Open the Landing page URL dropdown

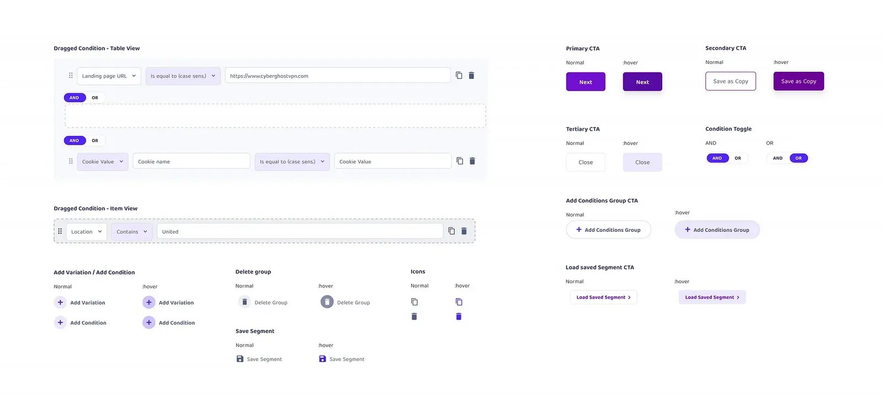tap(109, 76)
